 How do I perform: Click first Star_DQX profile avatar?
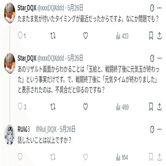point(10,13)
